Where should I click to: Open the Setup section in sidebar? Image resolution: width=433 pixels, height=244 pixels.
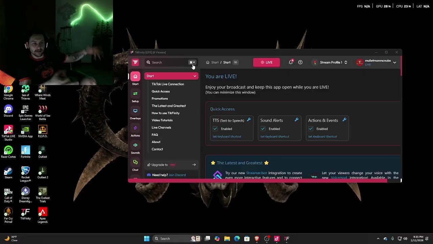(x=135, y=96)
